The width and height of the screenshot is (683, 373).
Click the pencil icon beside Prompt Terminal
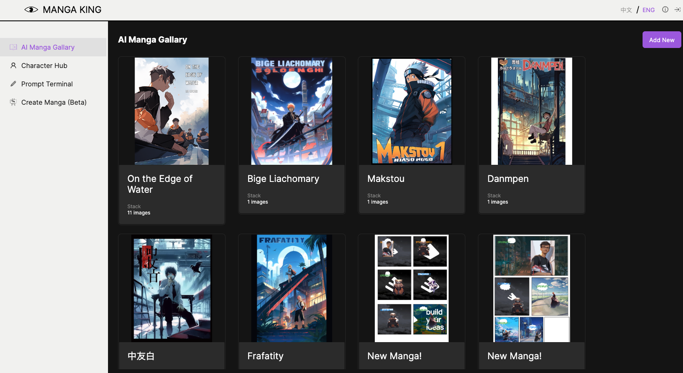click(x=13, y=84)
